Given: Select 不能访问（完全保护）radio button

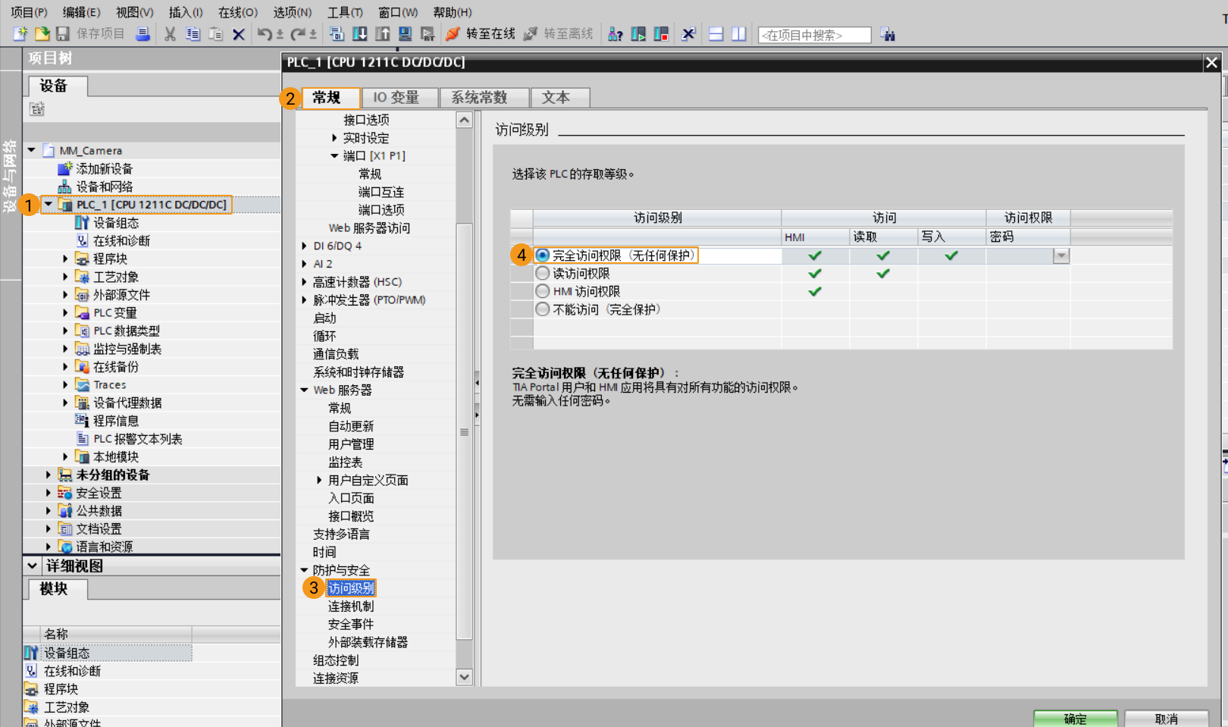Looking at the screenshot, I should 543,309.
